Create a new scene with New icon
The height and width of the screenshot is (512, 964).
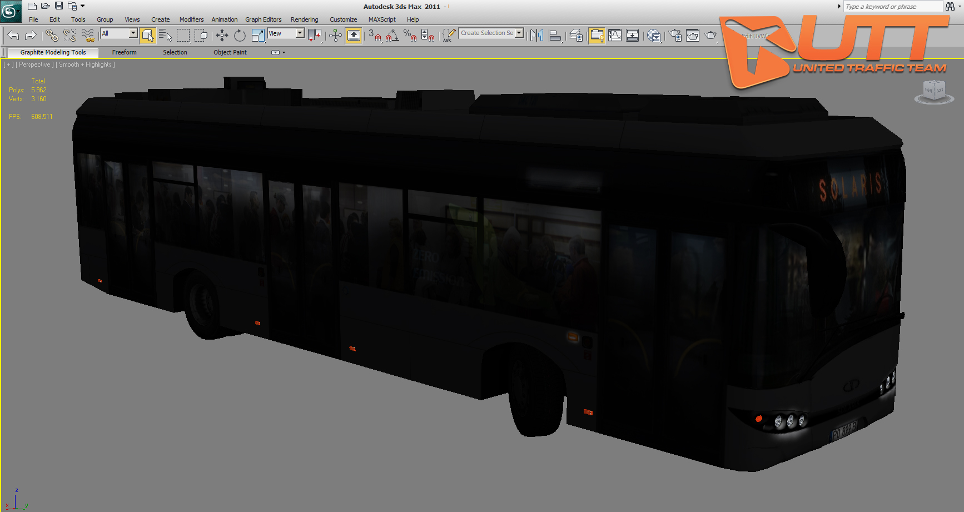(32, 6)
